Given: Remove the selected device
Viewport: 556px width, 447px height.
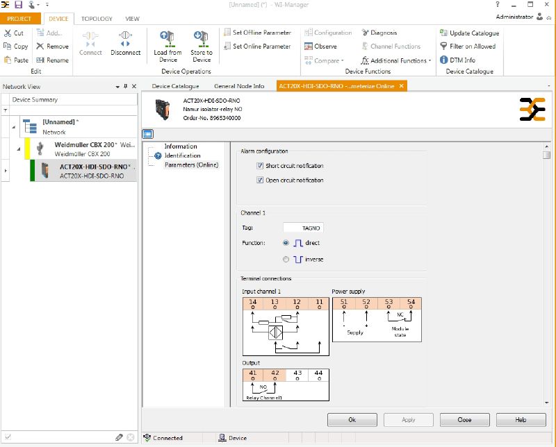Looking at the screenshot, I should [x=52, y=47].
